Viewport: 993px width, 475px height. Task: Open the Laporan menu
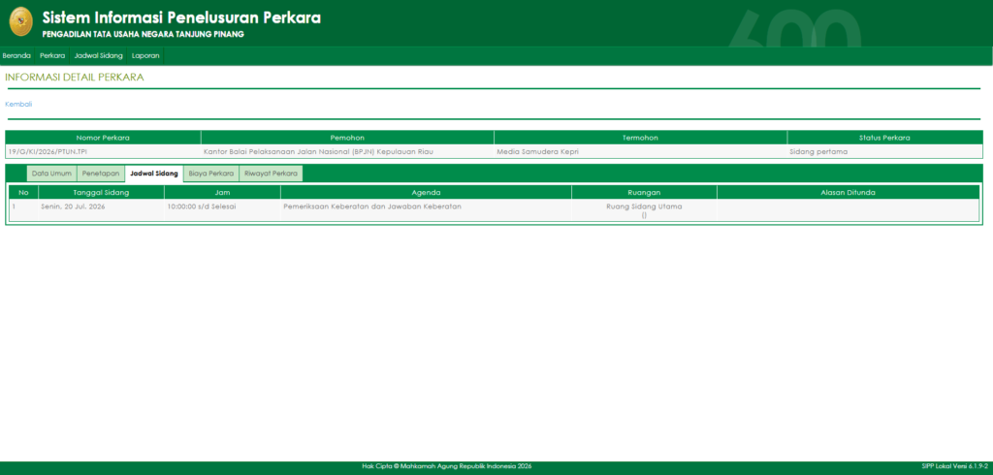point(145,55)
